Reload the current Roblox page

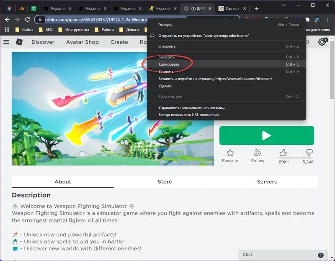[x=27, y=20]
